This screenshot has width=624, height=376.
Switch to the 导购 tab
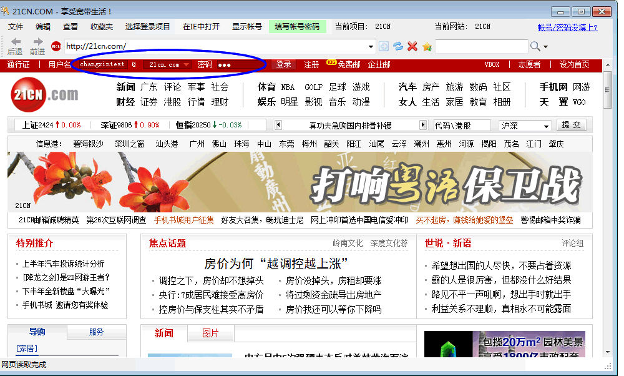37,332
